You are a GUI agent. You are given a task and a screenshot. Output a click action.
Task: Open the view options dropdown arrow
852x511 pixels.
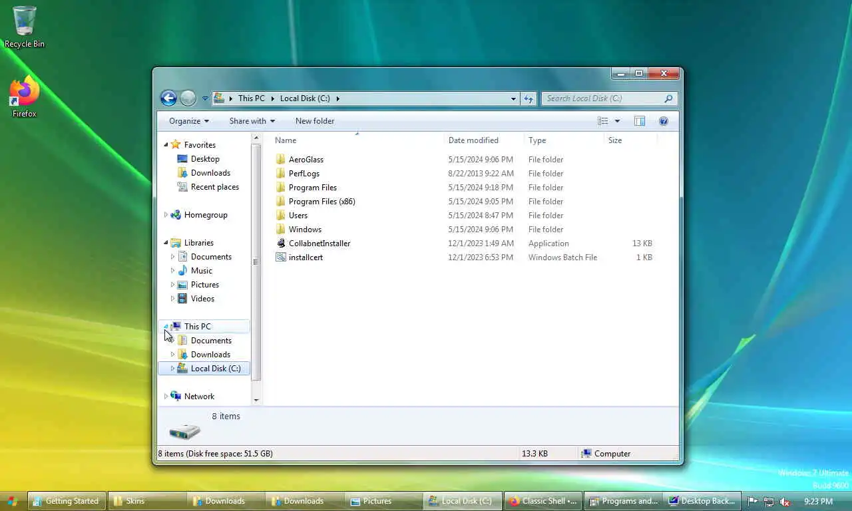617,121
